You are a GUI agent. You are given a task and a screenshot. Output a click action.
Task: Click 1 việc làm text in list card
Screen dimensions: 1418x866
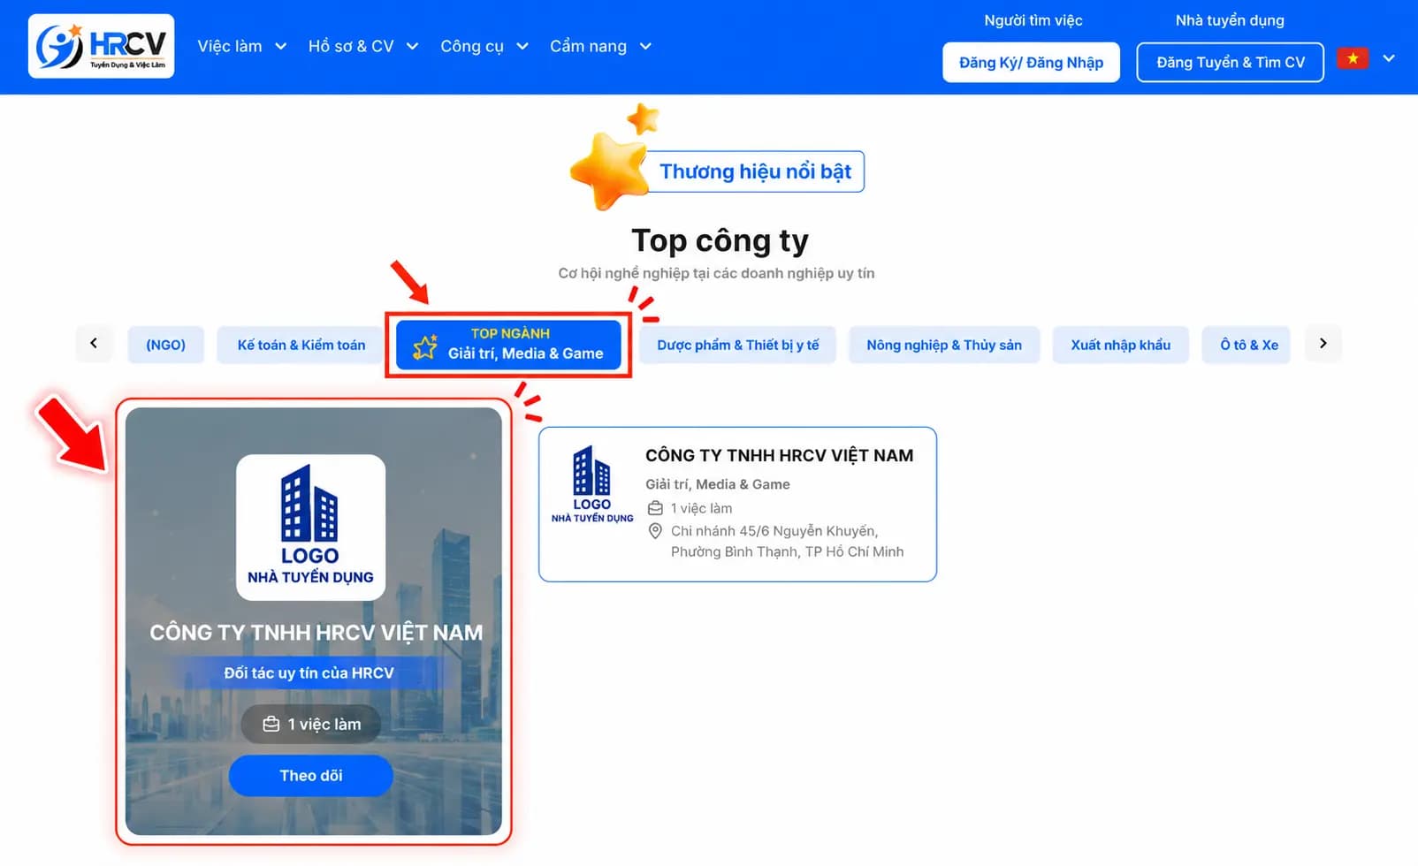pos(701,508)
